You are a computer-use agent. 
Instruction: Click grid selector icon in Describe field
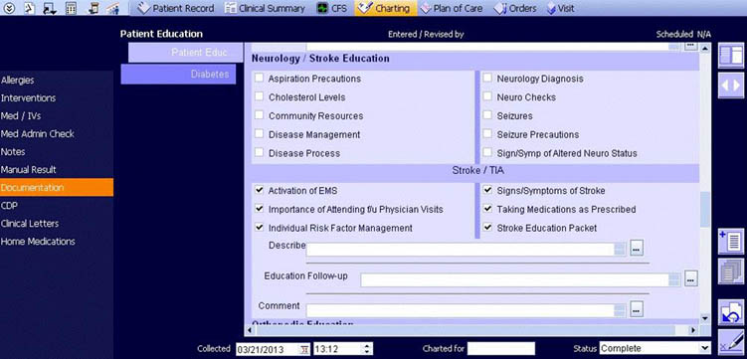620,249
